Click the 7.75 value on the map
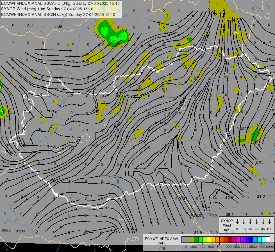Screen dimensions: 275x252 click(228, 163)
